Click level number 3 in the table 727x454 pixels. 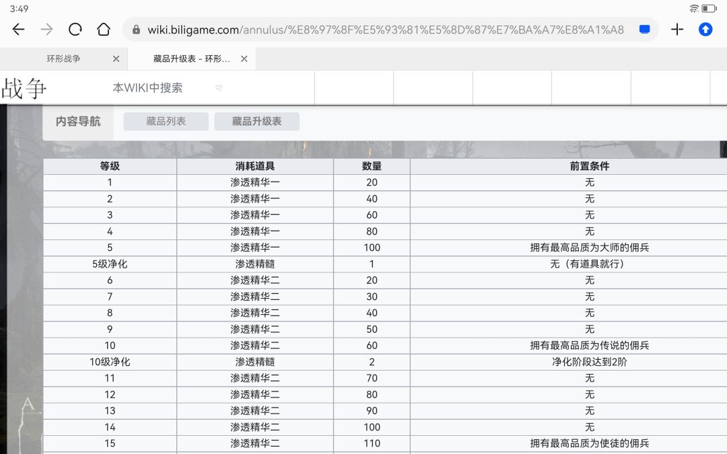click(x=110, y=215)
